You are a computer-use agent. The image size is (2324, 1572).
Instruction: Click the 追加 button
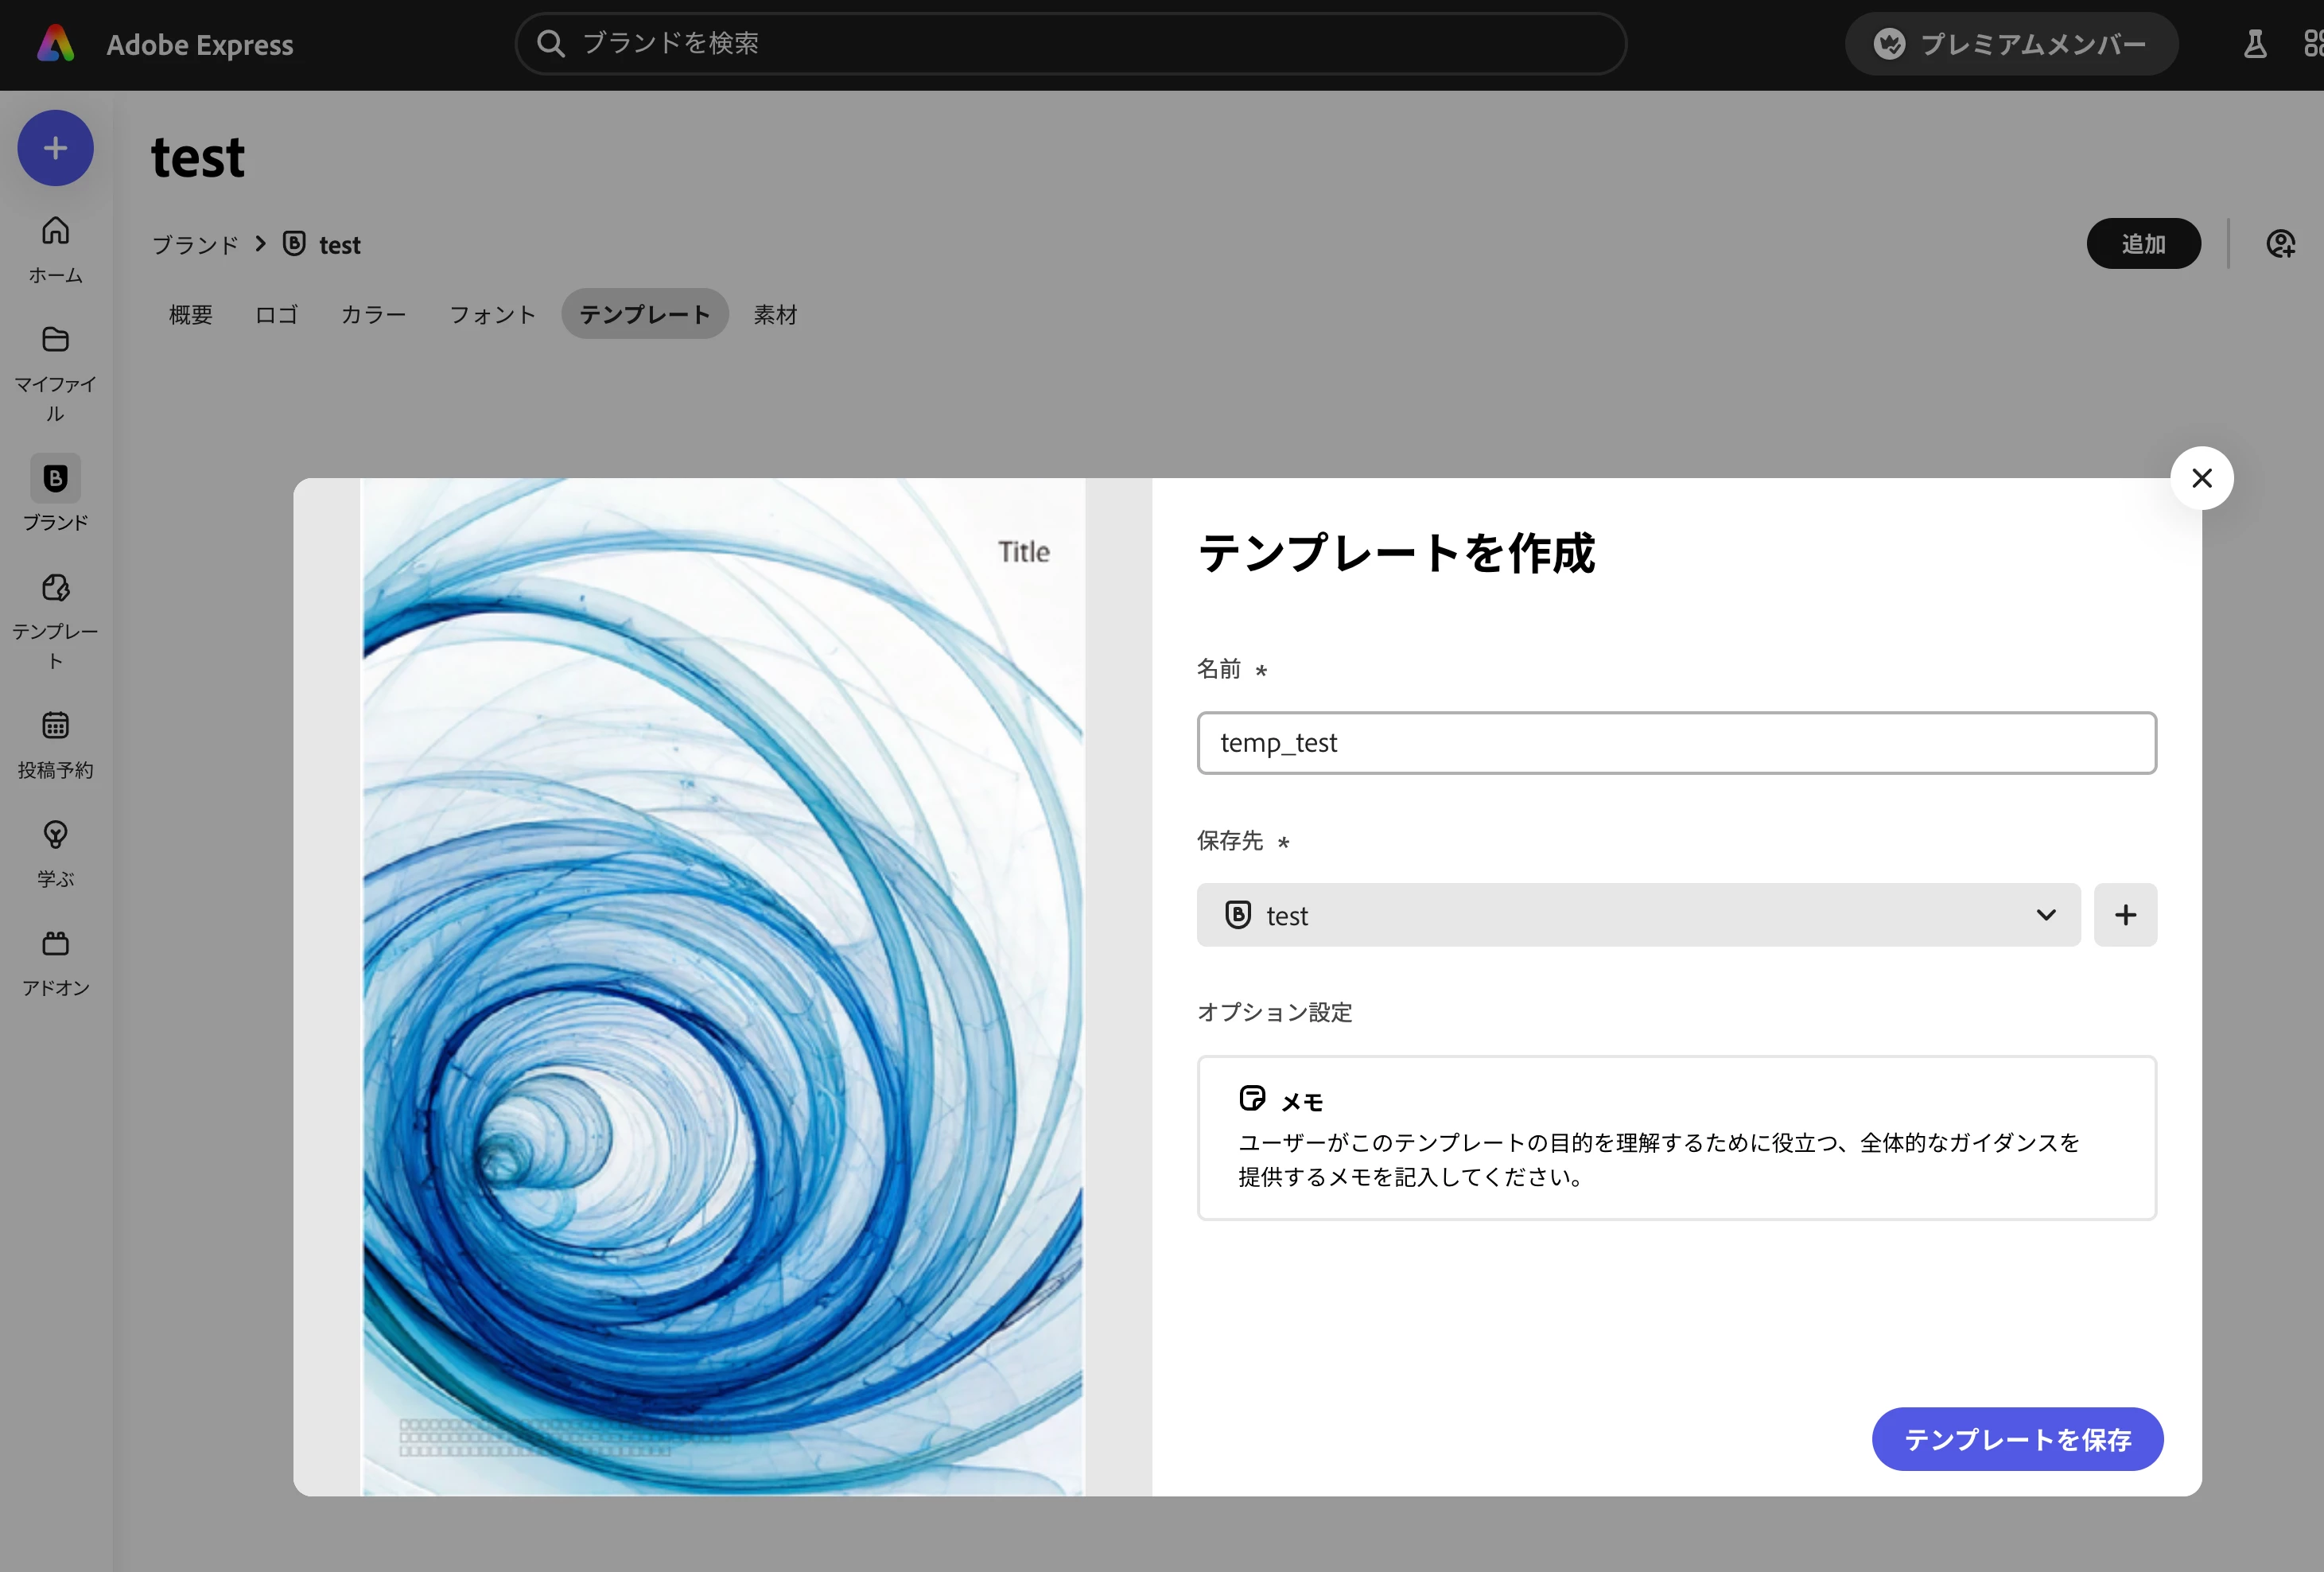[2143, 244]
